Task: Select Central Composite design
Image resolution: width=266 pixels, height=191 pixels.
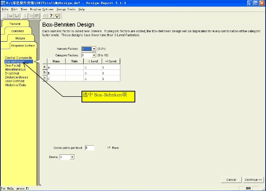Action: (18, 58)
